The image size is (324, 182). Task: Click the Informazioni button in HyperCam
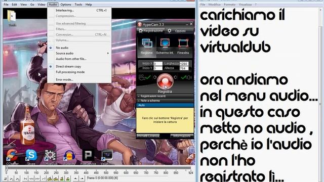[x=182, y=136]
